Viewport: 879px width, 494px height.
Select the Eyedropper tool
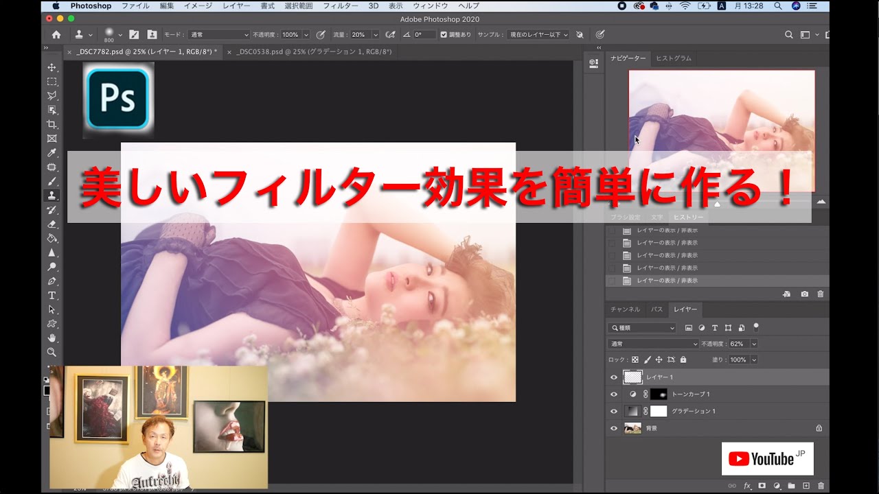tap(52, 153)
